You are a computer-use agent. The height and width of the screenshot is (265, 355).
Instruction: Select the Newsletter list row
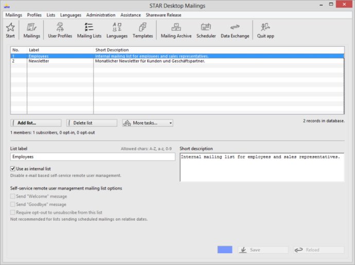tap(177, 61)
